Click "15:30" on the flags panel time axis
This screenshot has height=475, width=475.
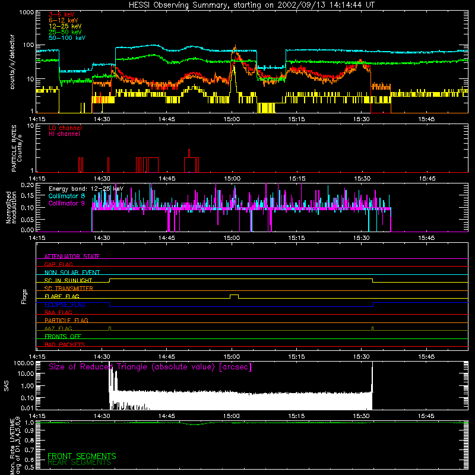point(362,357)
